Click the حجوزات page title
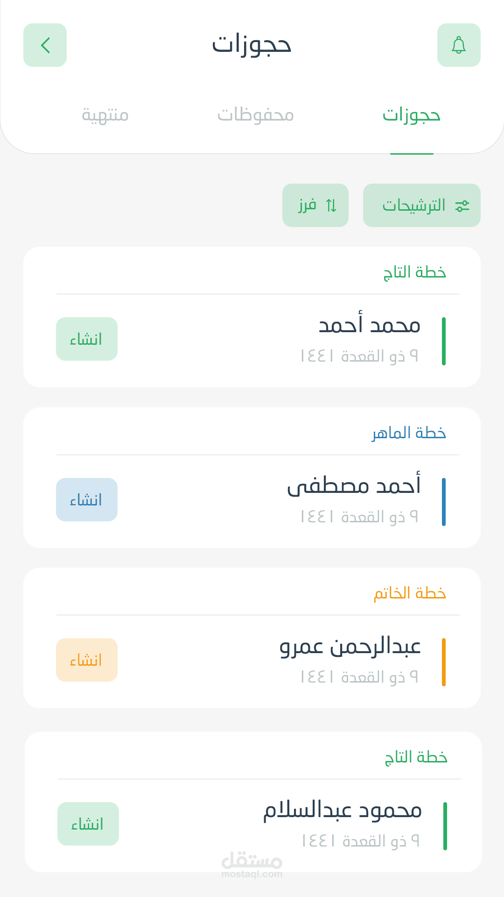The width and height of the screenshot is (504, 897). [x=252, y=45]
